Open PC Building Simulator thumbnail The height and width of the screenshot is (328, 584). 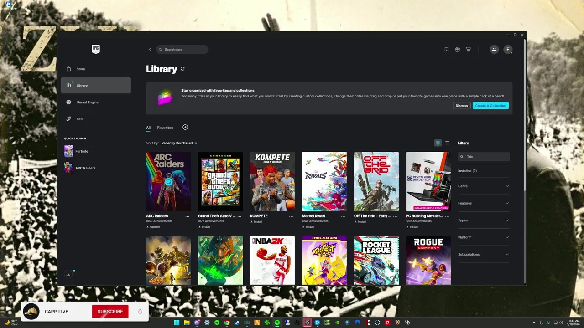click(428, 181)
